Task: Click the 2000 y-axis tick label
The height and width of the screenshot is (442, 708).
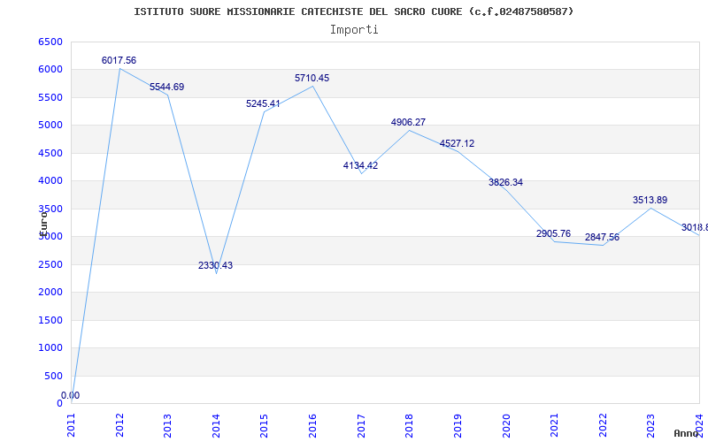Action: (x=50, y=293)
